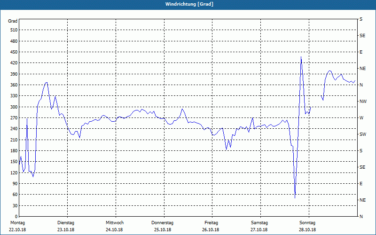Click the "Mittwoch" day label
Image resolution: width=376 pixels, height=235 pixels.
pos(115,223)
